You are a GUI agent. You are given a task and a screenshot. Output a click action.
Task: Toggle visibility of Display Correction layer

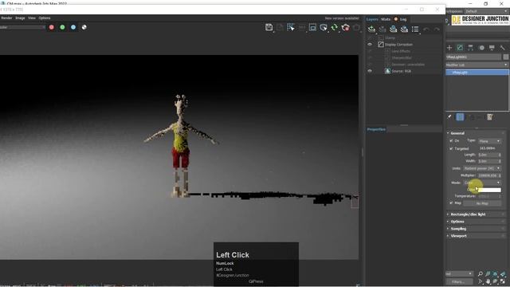[370, 45]
